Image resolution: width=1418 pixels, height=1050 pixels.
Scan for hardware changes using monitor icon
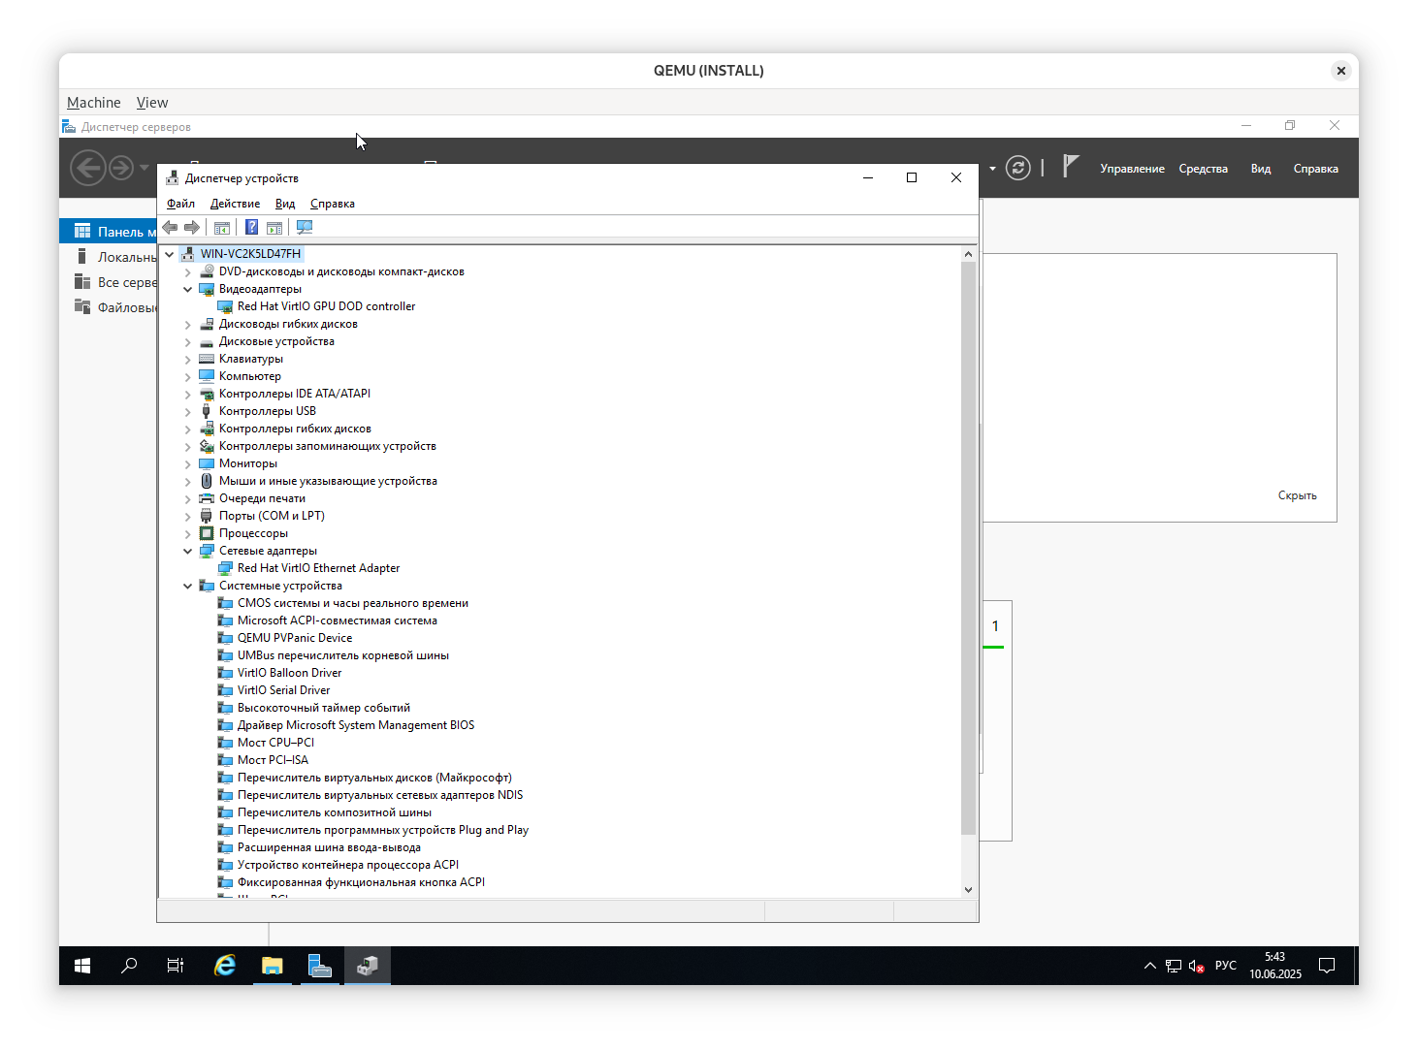click(305, 227)
